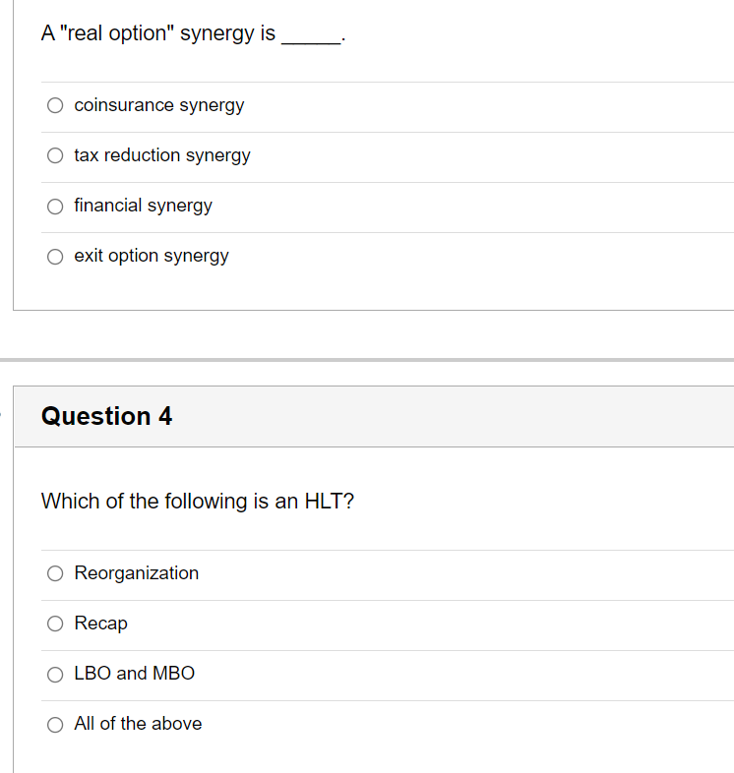Mark the exit option synergy radio button

[55, 257]
